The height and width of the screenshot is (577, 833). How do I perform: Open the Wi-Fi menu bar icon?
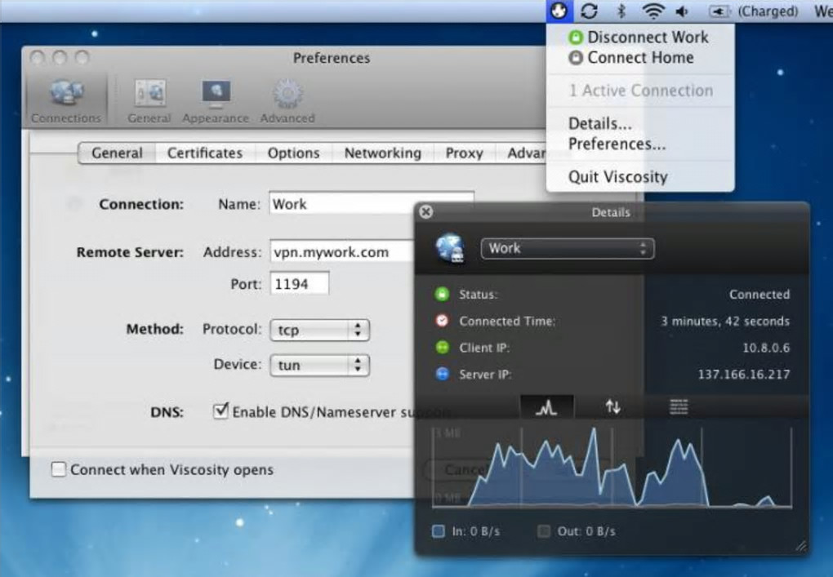653,11
